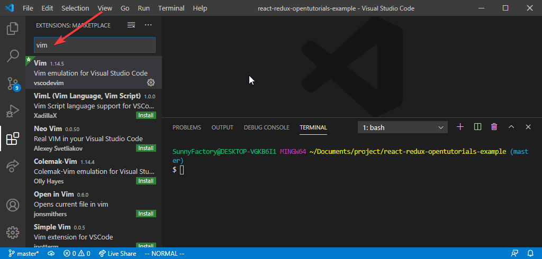Click master* branch in status bar
The height and width of the screenshot is (259, 542).
(x=23, y=254)
